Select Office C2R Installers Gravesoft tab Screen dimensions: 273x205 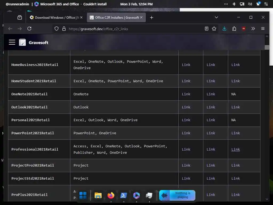click(x=116, y=17)
